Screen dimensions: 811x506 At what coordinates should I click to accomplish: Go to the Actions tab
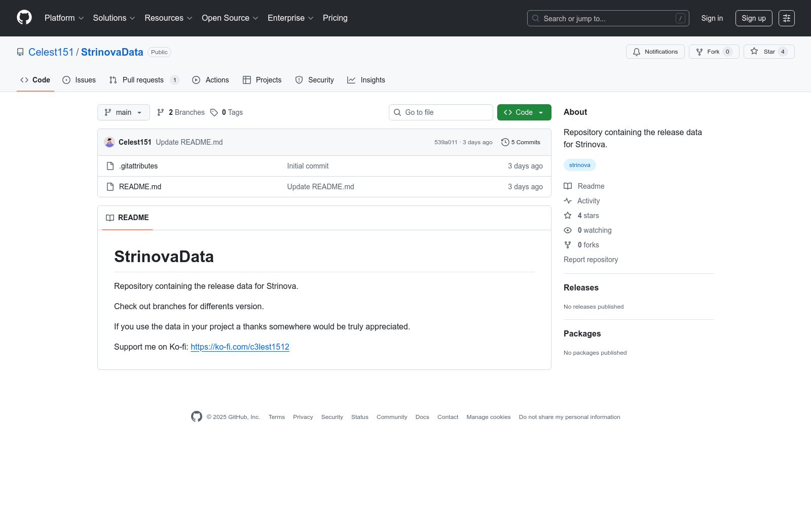point(211,80)
